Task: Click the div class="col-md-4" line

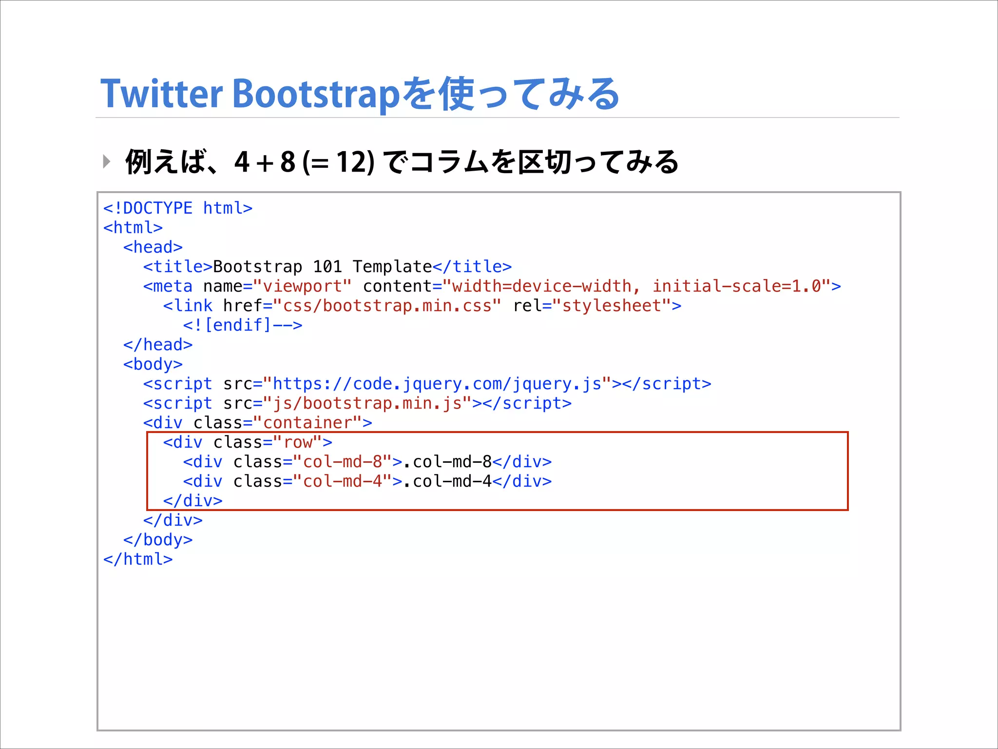Action: (367, 481)
